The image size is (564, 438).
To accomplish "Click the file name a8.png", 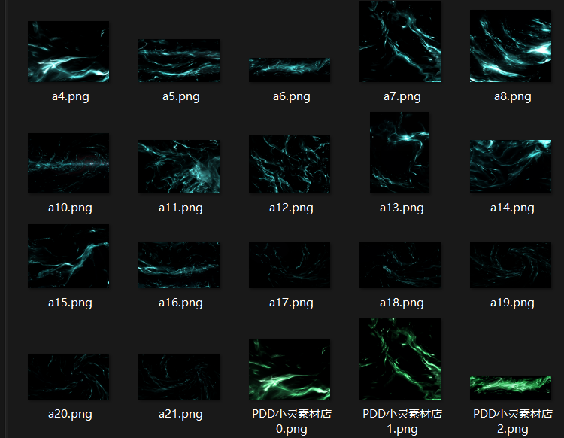I will [512, 96].
